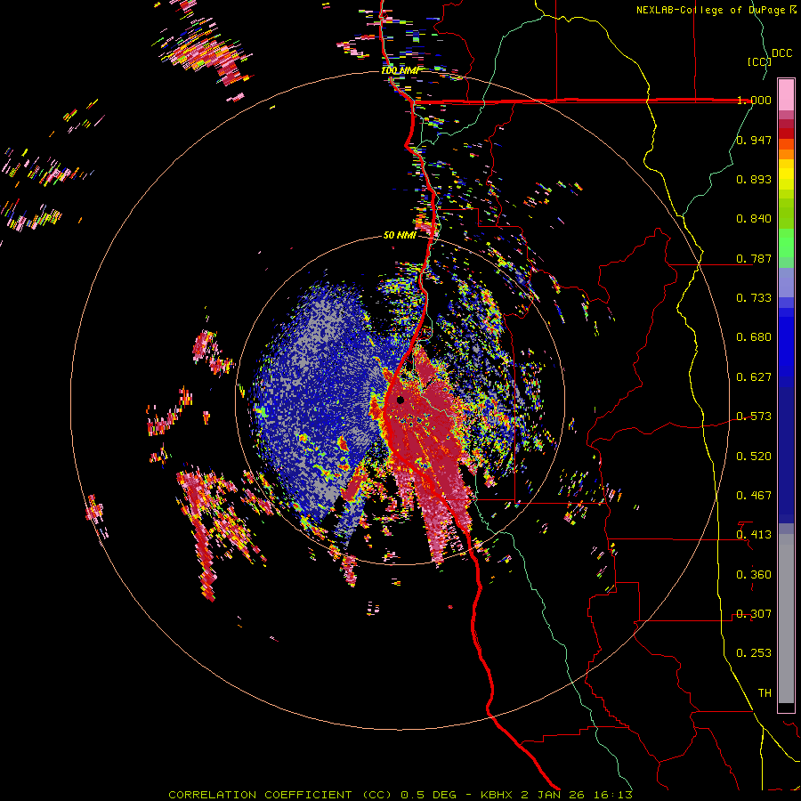Click the black radar site dot
Screen dimensions: 801x801
(400, 400)
